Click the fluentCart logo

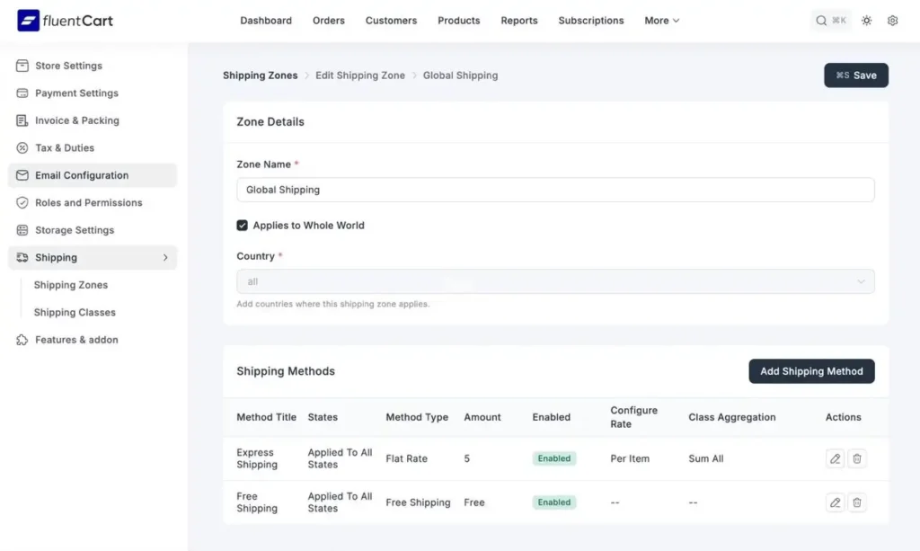66,20
